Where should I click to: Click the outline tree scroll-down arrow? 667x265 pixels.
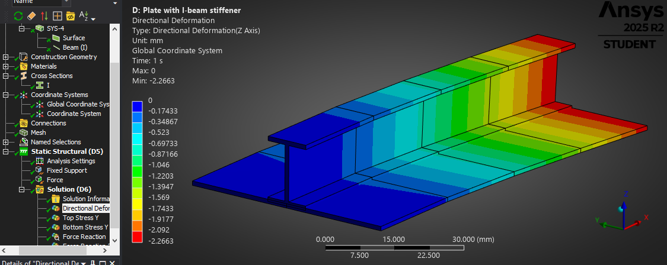(115, 240)
